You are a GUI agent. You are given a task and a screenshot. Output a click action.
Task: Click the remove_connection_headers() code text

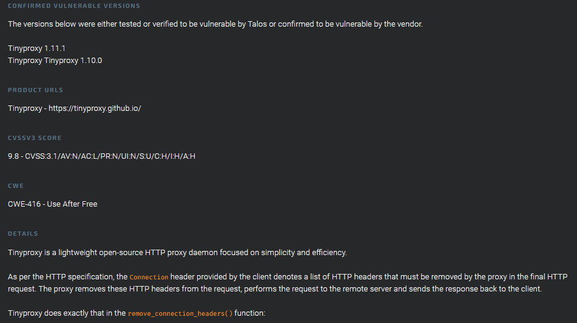(x=180, y=313)
